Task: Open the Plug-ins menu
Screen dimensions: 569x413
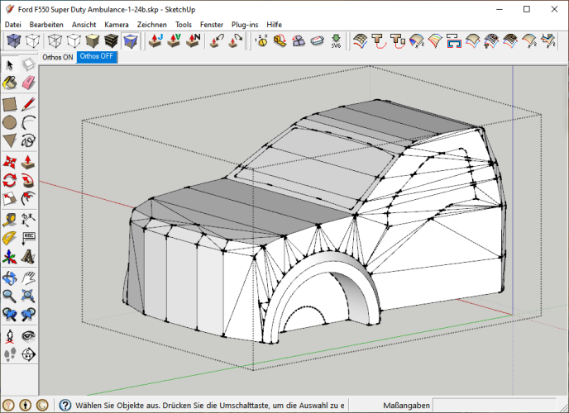Action: [245, 25]
